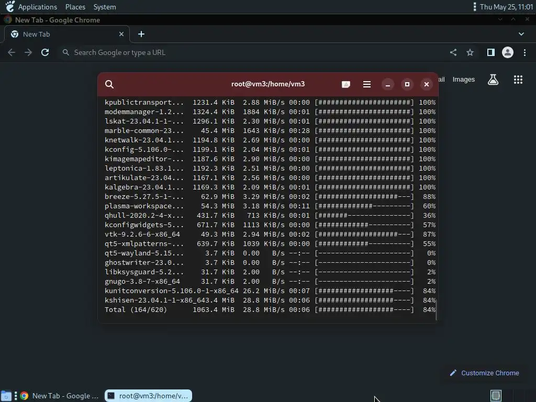Open the Places menu
The width and height of the screenshot is (536, 402).
75,7
